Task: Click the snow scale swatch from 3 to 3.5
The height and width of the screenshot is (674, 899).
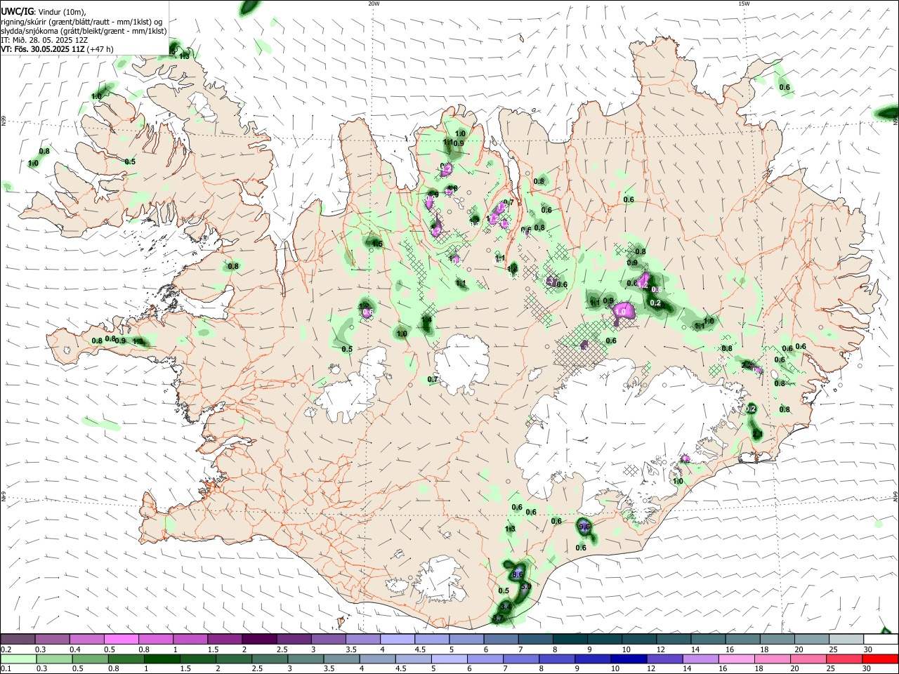Action: 328,640
